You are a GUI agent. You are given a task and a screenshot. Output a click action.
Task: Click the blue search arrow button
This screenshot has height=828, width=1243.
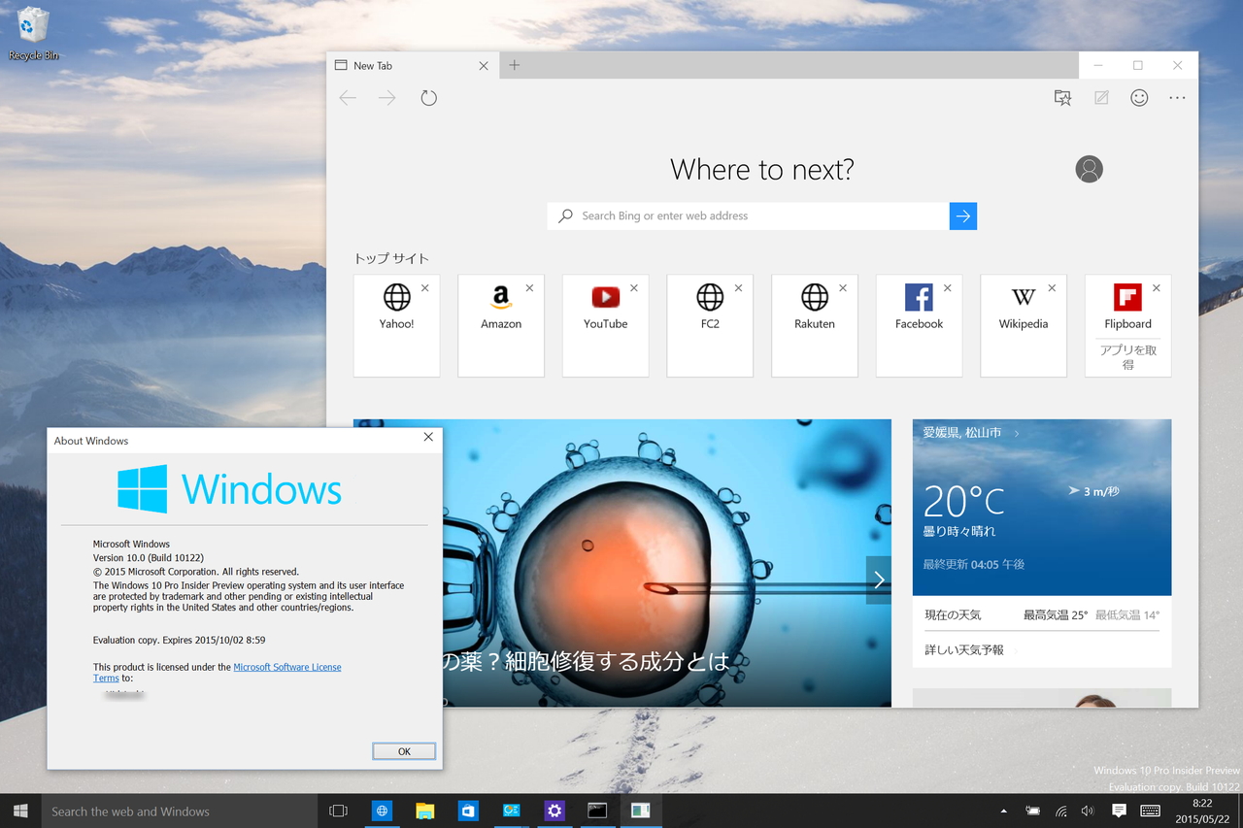962,215
